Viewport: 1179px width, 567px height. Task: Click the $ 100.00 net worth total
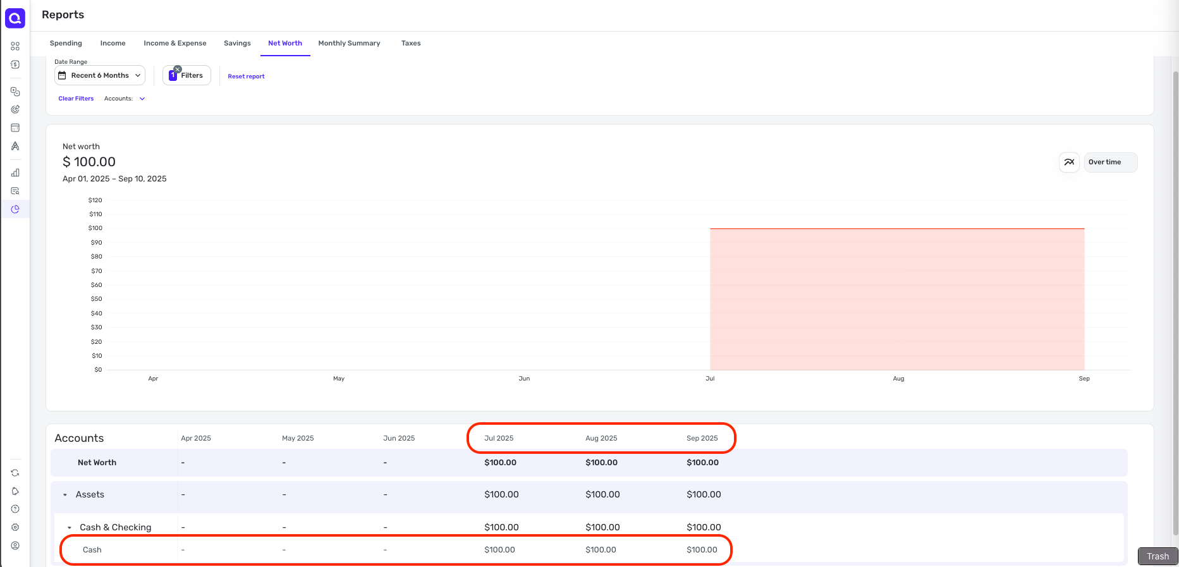pyautogui.click(x=89, y=162)
